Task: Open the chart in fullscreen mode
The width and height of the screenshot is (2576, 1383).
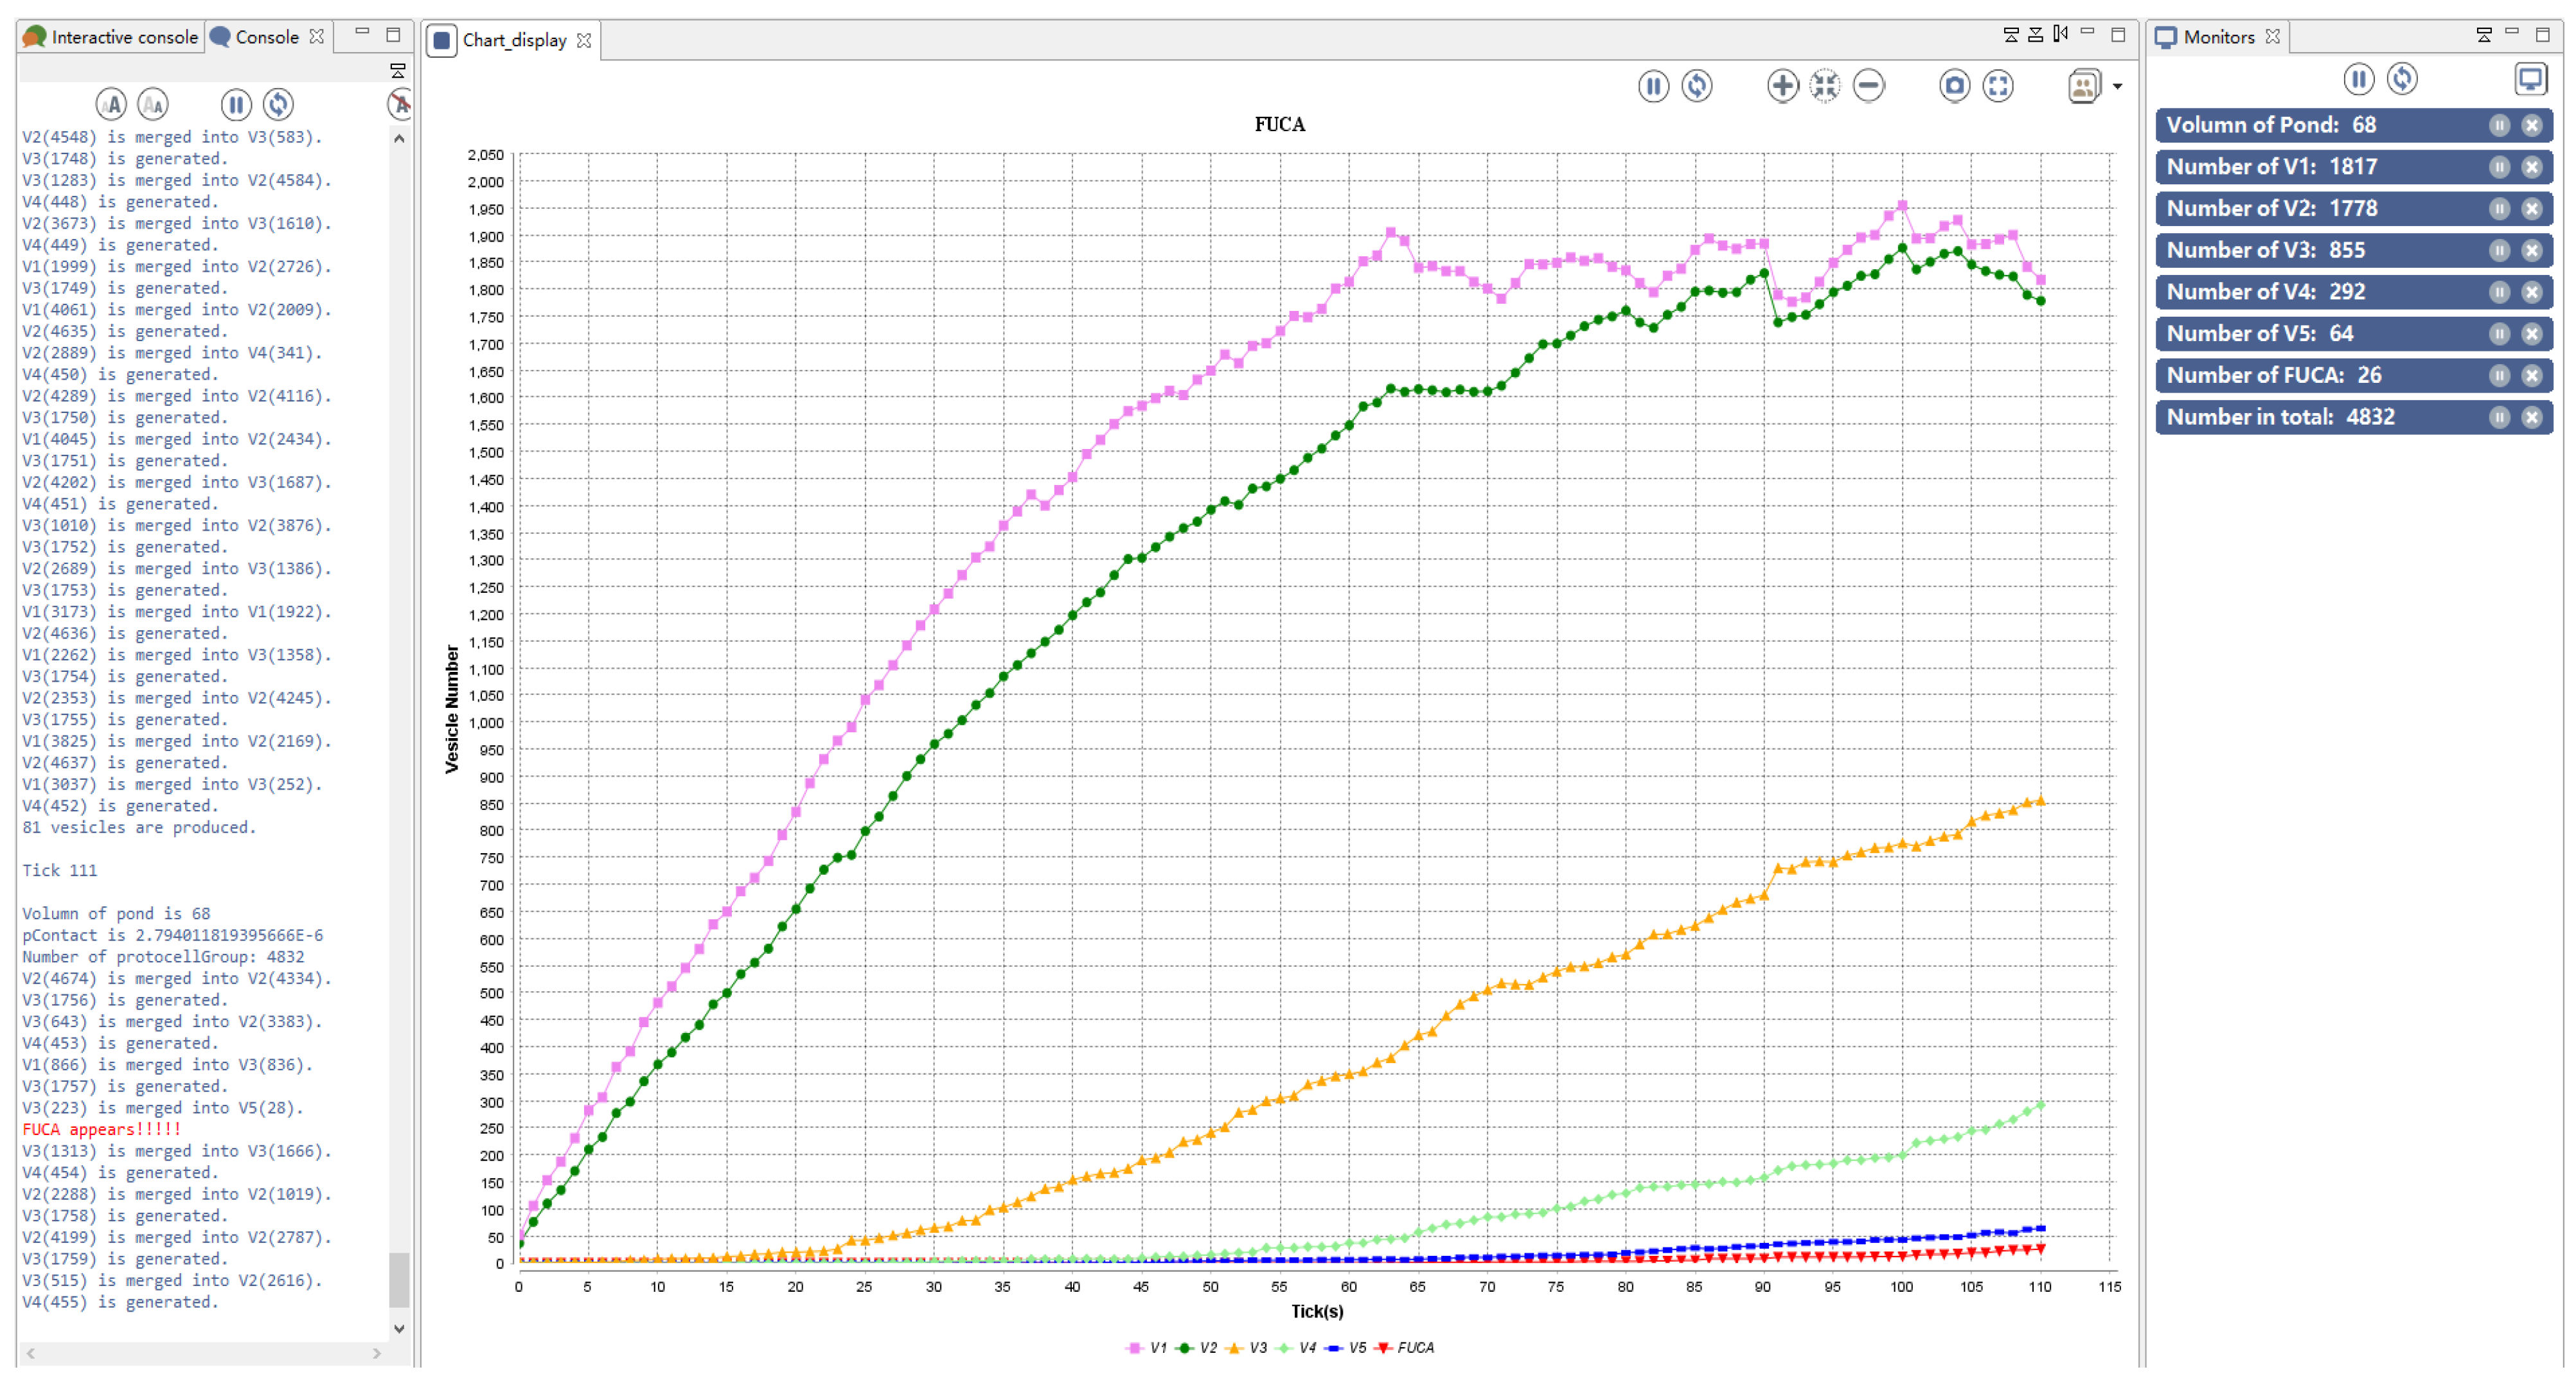Action: (x=1998, y=86)
